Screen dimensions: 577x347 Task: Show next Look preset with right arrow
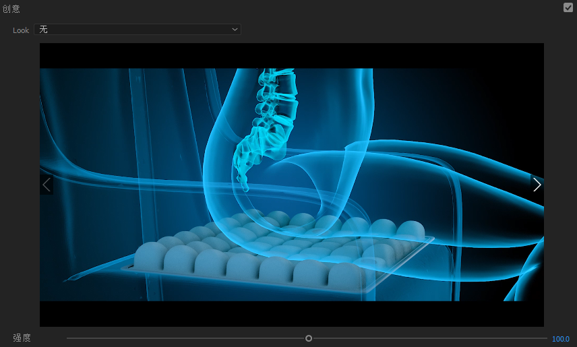coord(537,185)
